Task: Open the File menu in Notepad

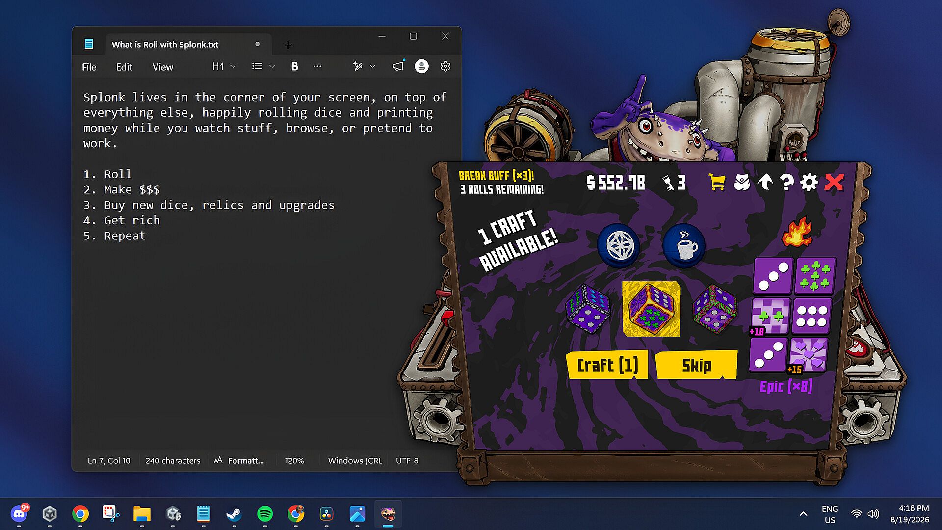Action: [89, 67]
